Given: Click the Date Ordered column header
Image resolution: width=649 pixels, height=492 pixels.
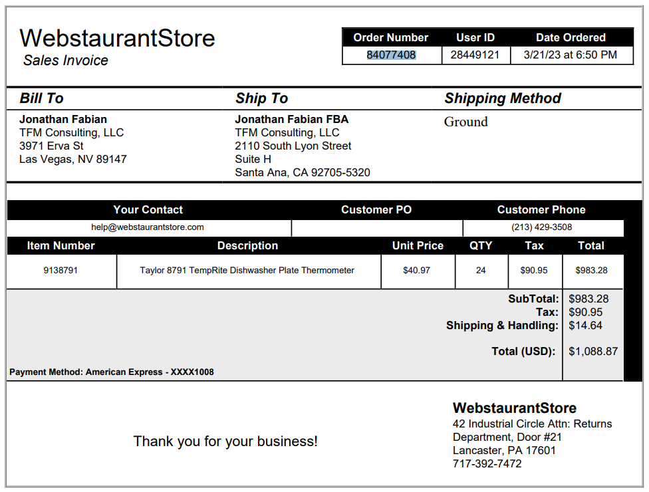Looking at the screenshot, I should pos(571,38).
